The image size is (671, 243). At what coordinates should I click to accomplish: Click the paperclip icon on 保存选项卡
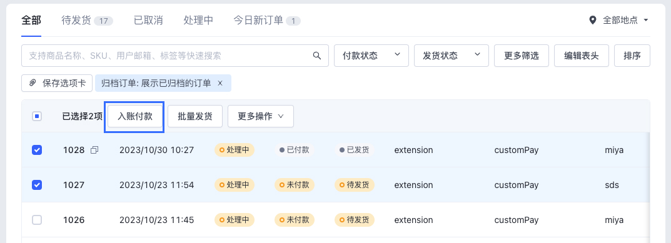(33, 83)
